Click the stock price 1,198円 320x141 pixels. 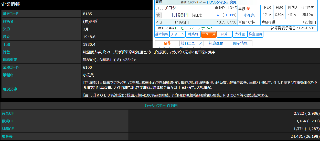coord(179,15)
